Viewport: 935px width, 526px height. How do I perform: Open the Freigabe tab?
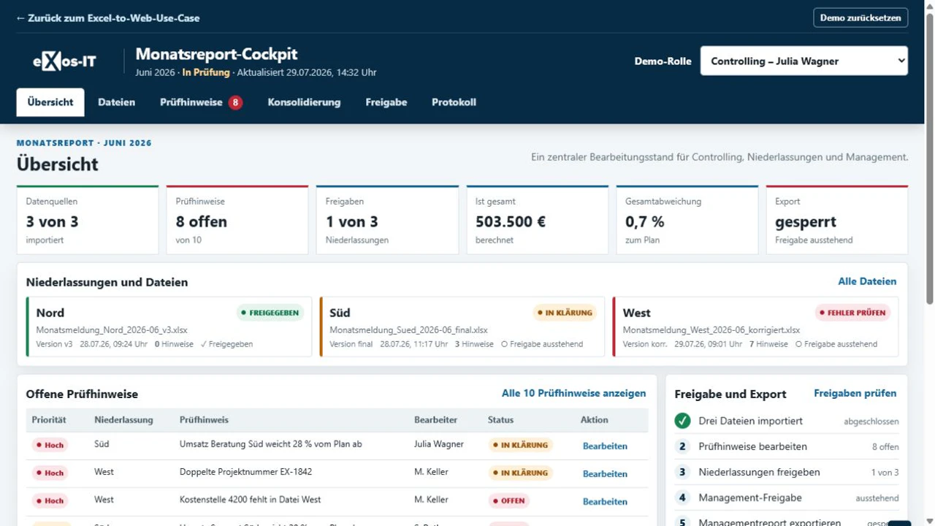(386, 102)
